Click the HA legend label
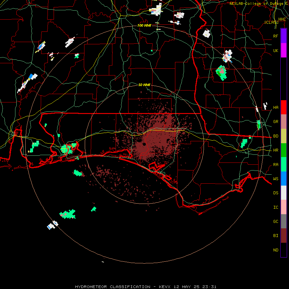The width and height of the screenshot is (289, 289). pyautogui.click(x=276, y=107)
